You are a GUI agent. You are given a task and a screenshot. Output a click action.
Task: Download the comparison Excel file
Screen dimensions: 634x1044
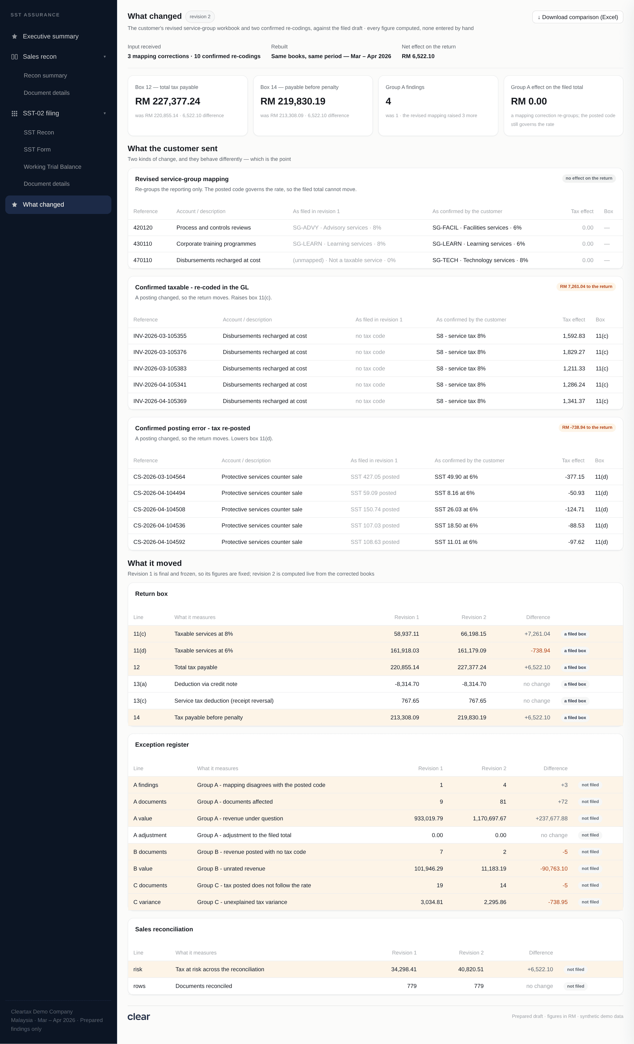pos(578,17)
